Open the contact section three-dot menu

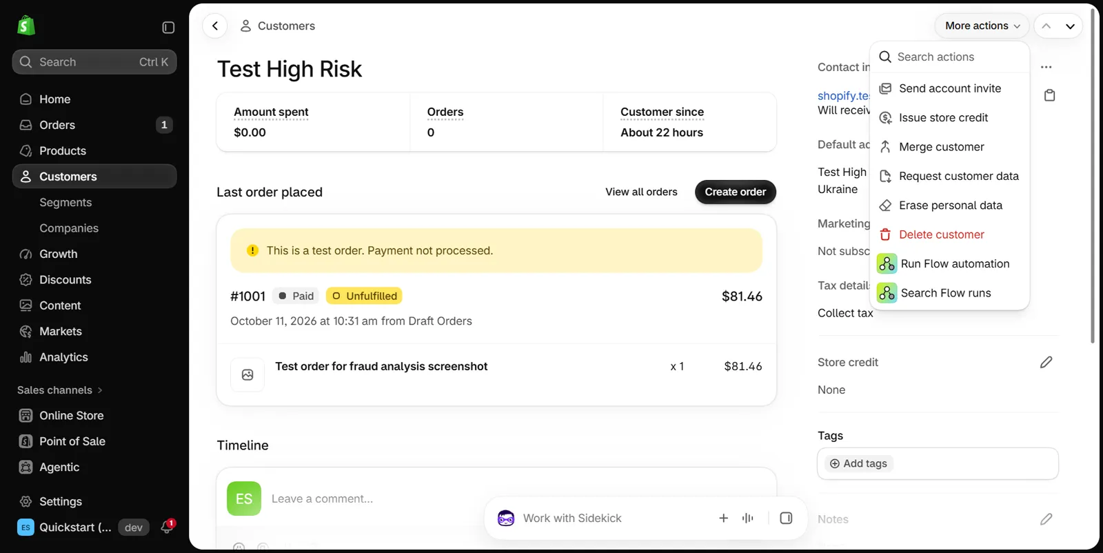pos(1046,67)
